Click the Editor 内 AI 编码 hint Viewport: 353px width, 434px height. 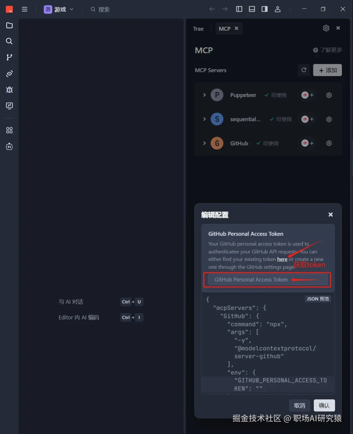[79, 317]
